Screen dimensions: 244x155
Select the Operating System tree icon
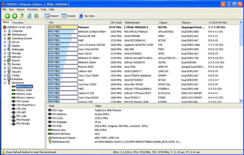pos(9,38)
